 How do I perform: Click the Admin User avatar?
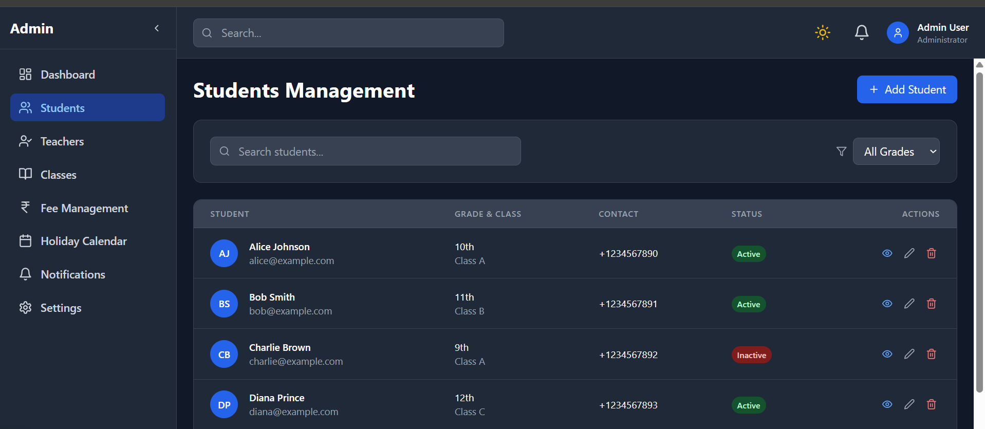tap(898, 33)
